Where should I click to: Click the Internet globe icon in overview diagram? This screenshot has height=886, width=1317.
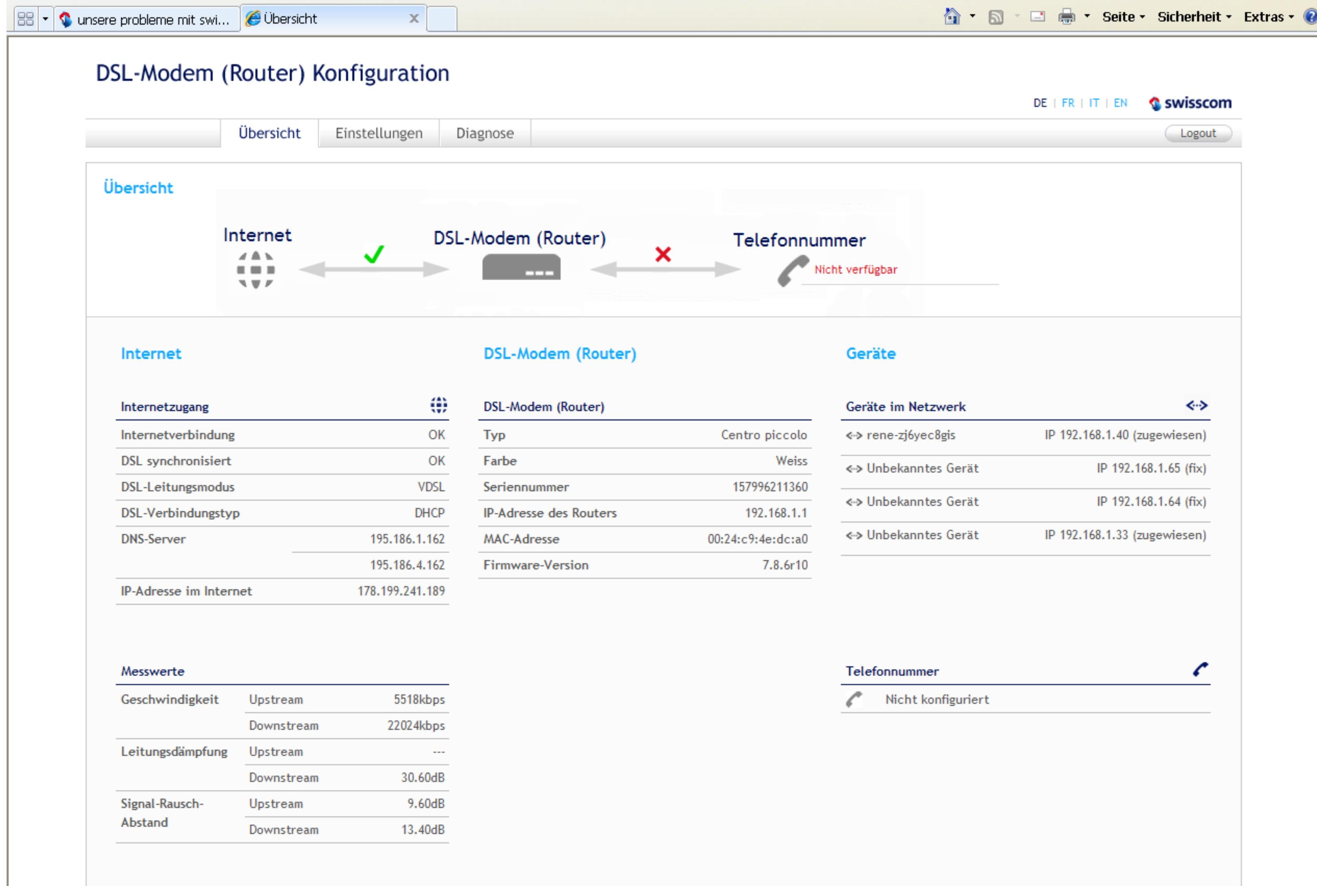[256, 270]
